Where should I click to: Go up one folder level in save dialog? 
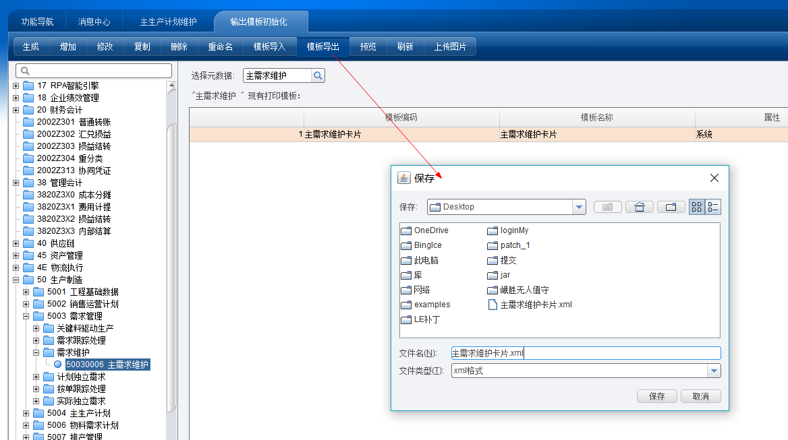608,208
